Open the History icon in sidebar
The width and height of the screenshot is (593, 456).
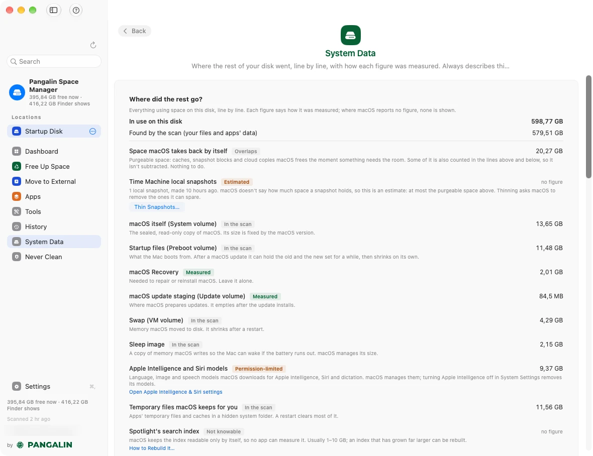coord(16,226)
